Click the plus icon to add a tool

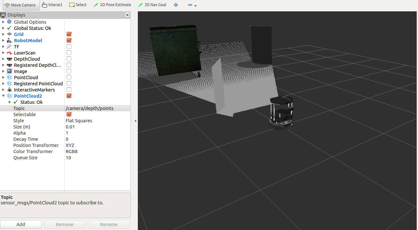point(176,5)
